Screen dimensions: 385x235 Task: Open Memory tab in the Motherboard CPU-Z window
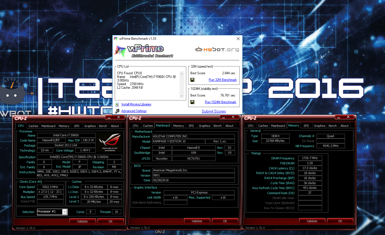pos(178,126)
